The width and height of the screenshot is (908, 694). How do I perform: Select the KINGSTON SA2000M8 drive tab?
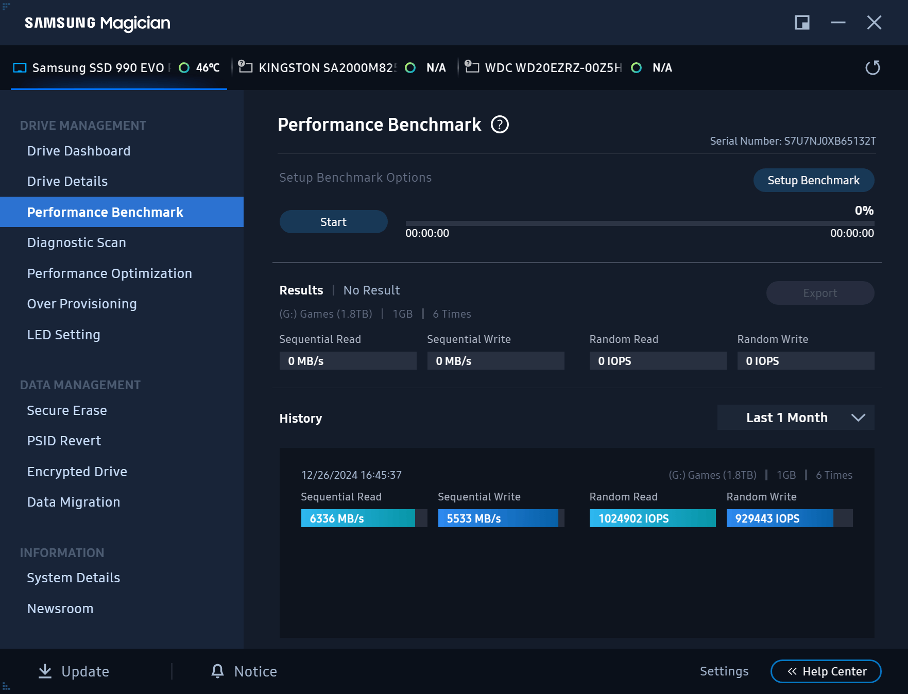click(x=328, y=68)
